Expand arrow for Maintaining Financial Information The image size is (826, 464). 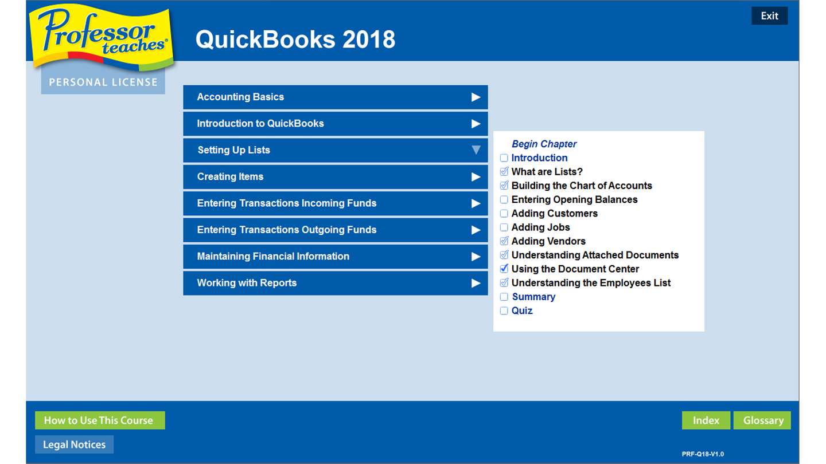coord(476,257)
